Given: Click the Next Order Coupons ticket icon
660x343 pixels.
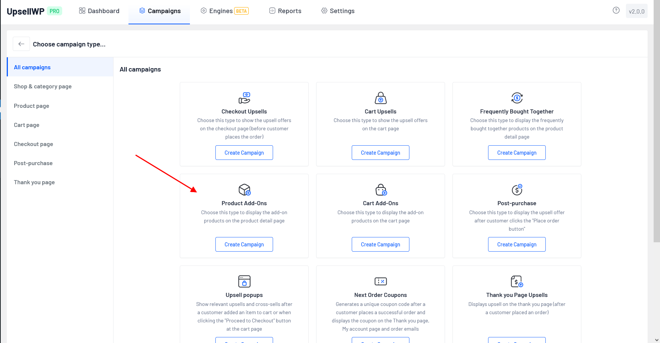Looking at the screenshot, I should (381, 281).
